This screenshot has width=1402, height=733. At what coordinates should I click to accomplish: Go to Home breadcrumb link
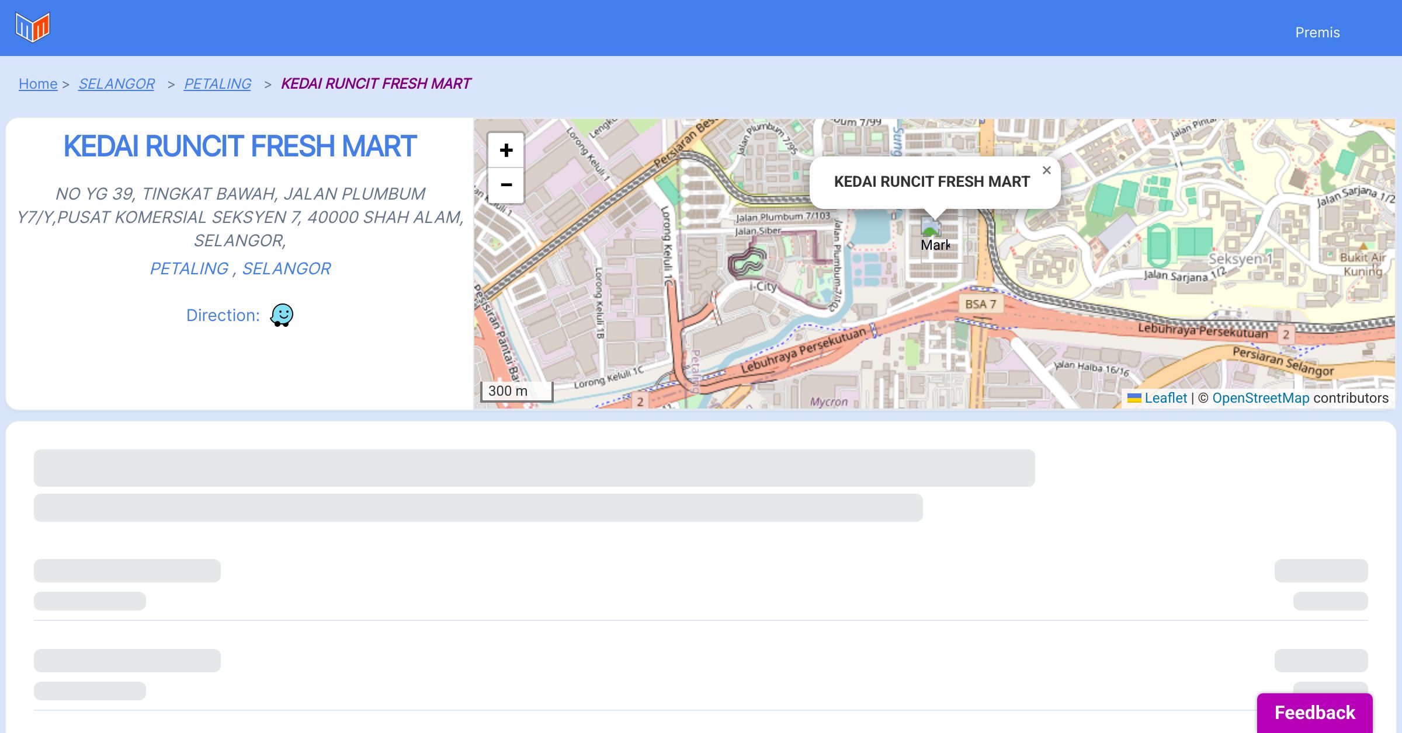coord(38,84)
